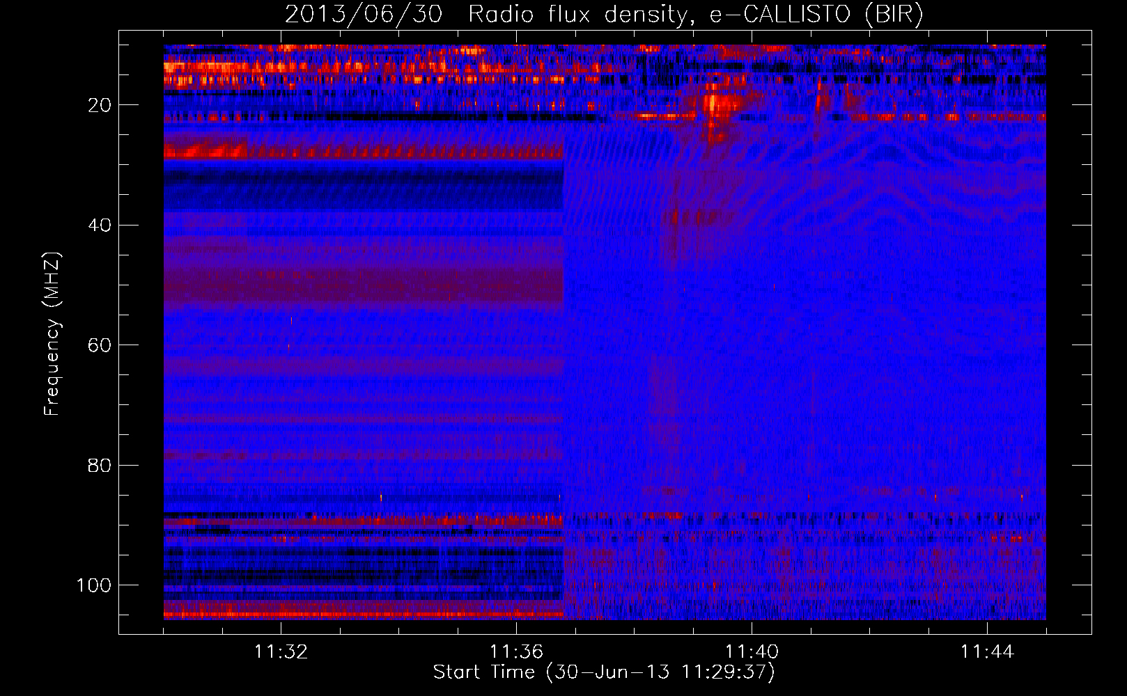Click the 100 MHz frequency tick label
The height and width of the screenshot is (696, 1127).
point(93,585)
